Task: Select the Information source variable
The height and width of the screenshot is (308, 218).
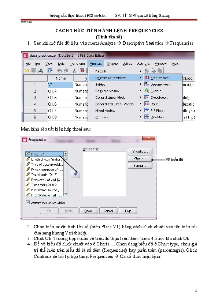Action: coord(44,190)
